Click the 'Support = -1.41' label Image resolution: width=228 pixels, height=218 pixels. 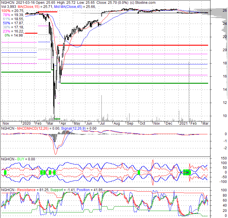[x=63, y=190]
